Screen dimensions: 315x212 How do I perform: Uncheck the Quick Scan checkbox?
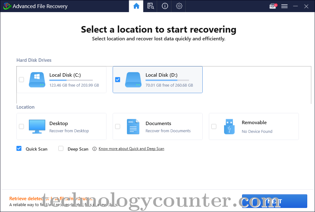tap(19, 148)
